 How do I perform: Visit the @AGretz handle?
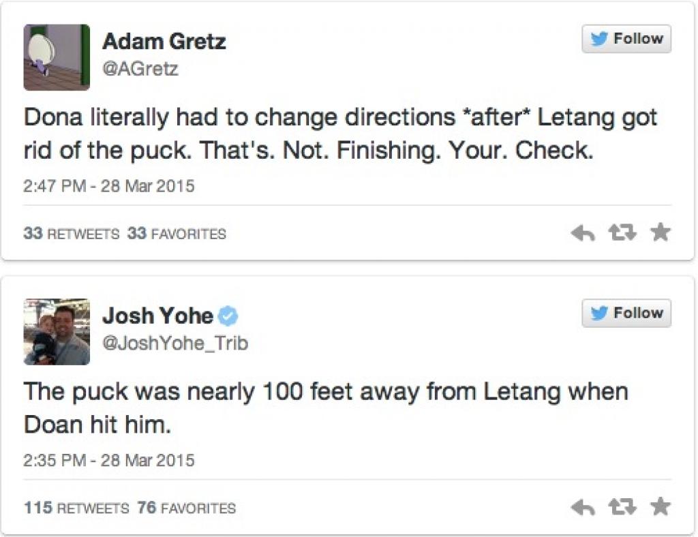[140, 69]
